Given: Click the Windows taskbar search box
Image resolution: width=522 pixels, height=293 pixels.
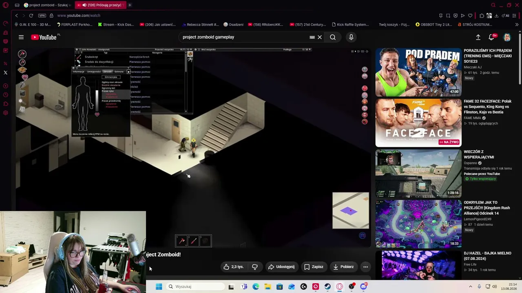Looking at the screenshot, I should (196, 286).
